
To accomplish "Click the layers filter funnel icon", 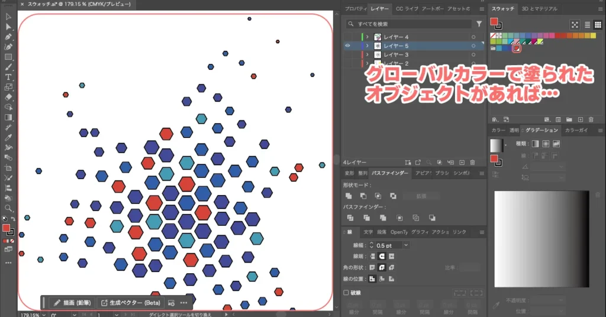I will tap(479, 24).
